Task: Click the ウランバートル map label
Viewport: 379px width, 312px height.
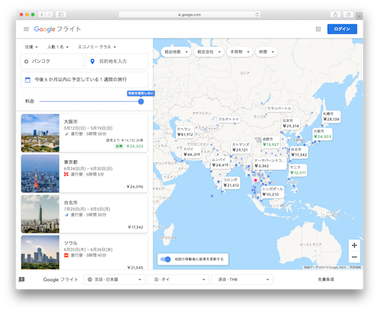Action: point(279,109)
